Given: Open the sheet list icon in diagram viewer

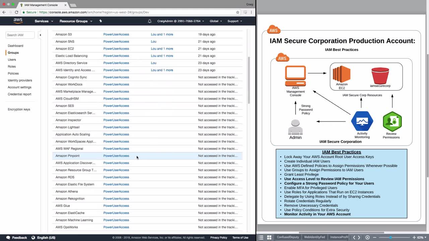Looking at the screenshot, I should click(261, 237).
